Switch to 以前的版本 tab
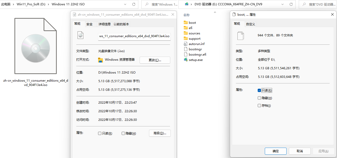 [x=121, y=24]
